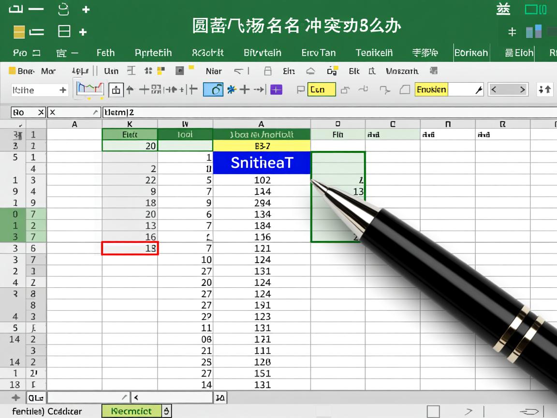
Task: Click the padlock icon in the toolbar
Action: coord(268,71)
